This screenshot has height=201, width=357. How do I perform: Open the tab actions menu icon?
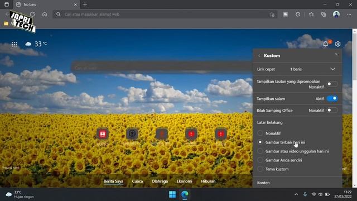point(7,4)
